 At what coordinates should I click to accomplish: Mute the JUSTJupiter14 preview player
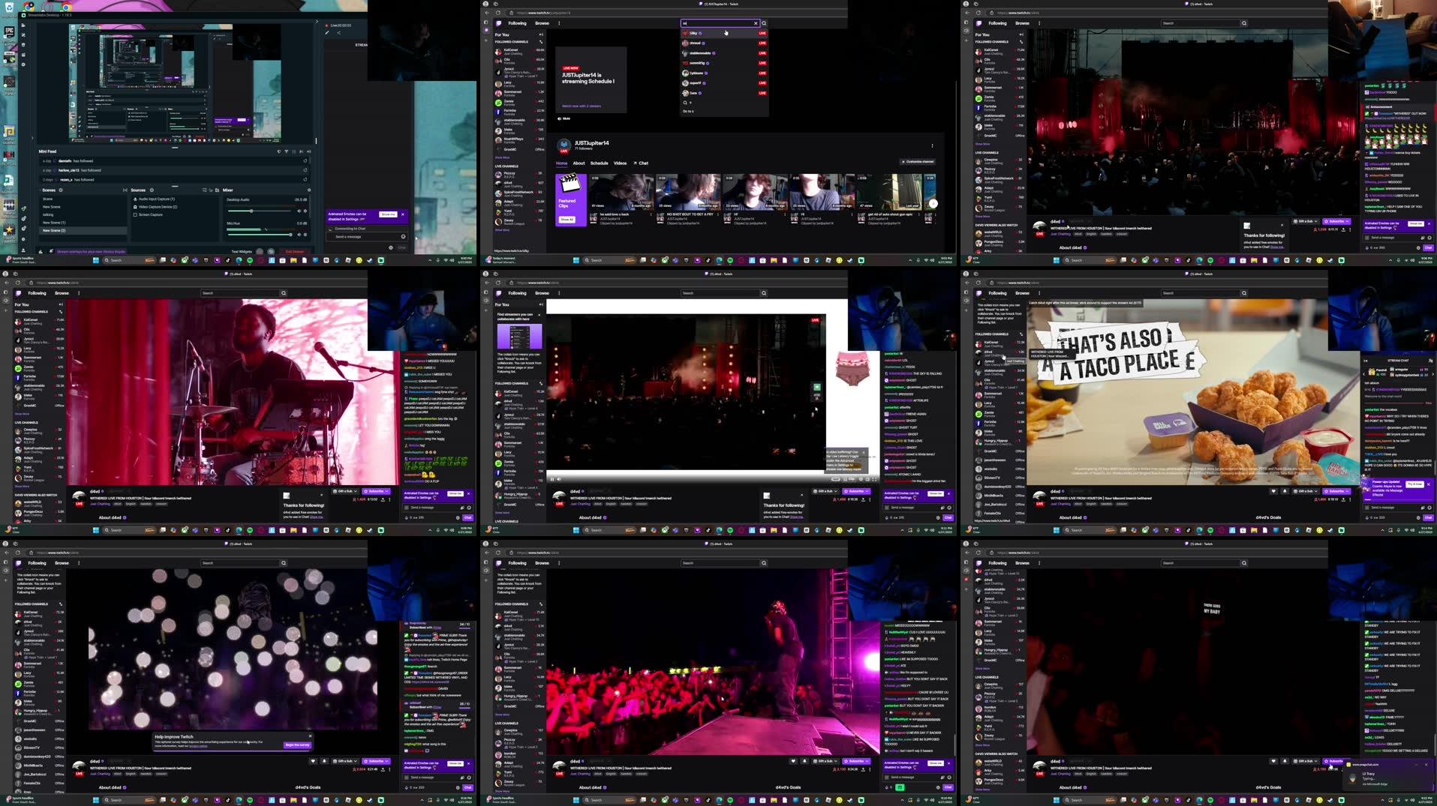point(564,118)
